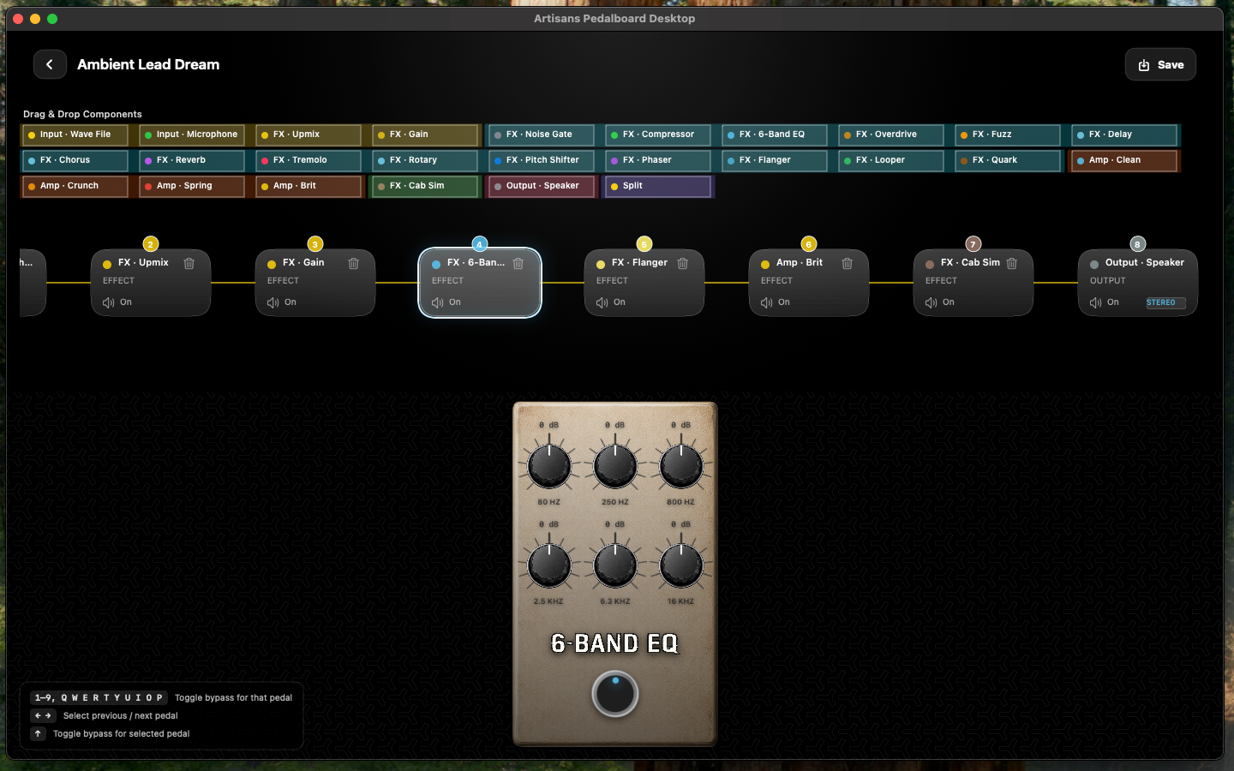The width and height of the screenshot is (1234, 771).
Task: Click the 80 HZ knob
Action: (549, 466)
